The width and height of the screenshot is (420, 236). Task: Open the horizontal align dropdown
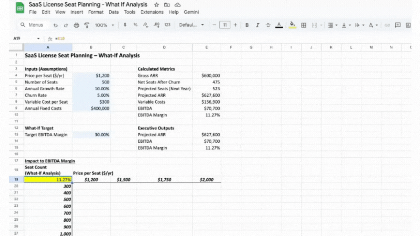332,25
